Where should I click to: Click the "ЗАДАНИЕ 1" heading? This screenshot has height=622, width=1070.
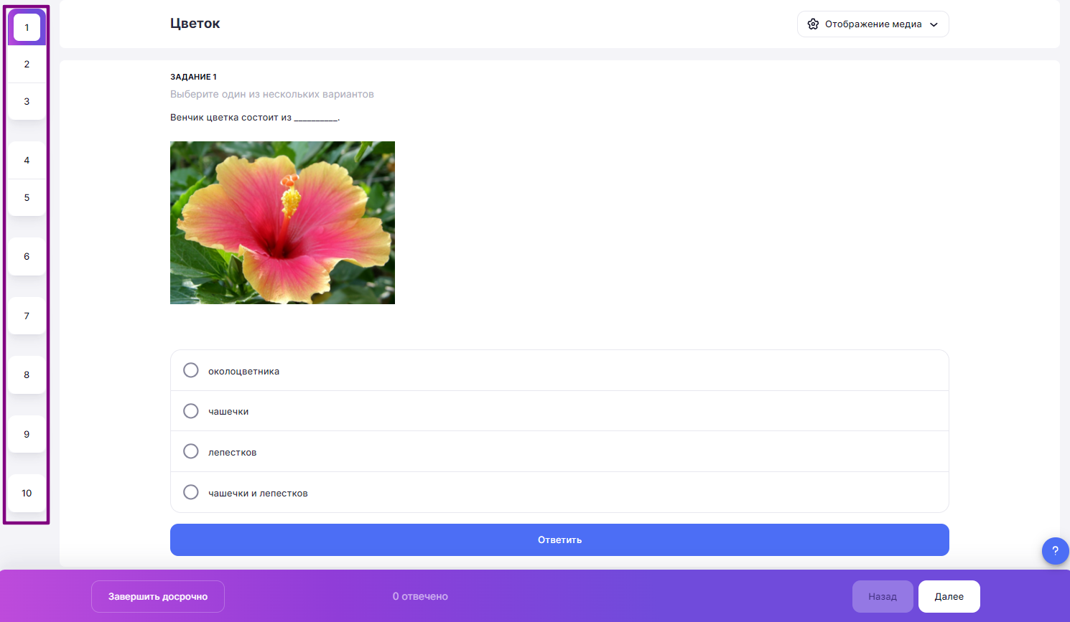point(193,77)
